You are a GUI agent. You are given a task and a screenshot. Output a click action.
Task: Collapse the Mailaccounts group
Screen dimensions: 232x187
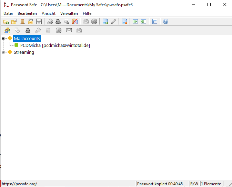click(x=3, y=39)
